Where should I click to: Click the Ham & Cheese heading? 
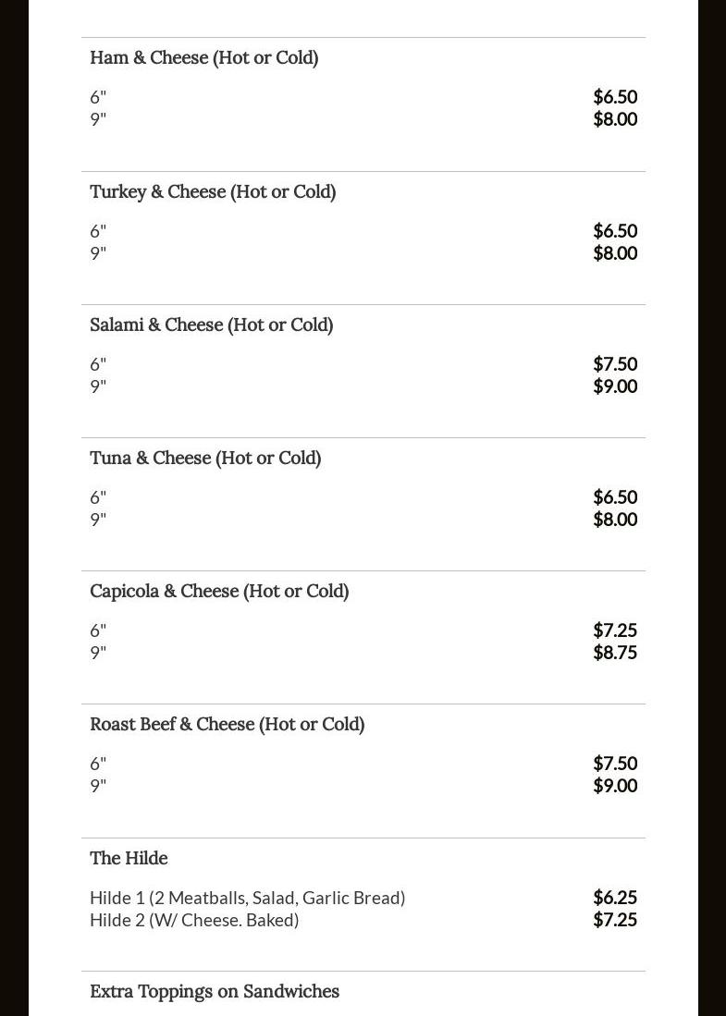coord(203,57)
